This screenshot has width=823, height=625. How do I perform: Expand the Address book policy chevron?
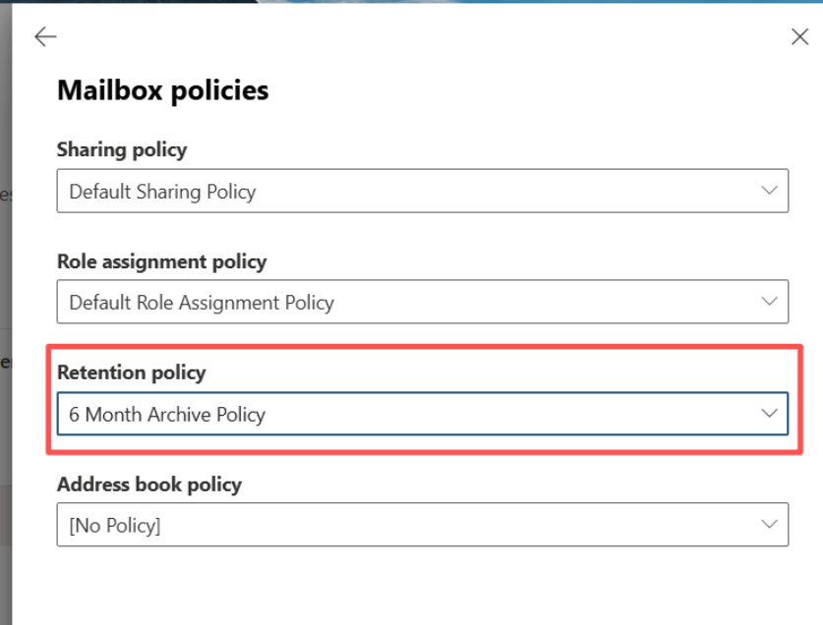769,525
